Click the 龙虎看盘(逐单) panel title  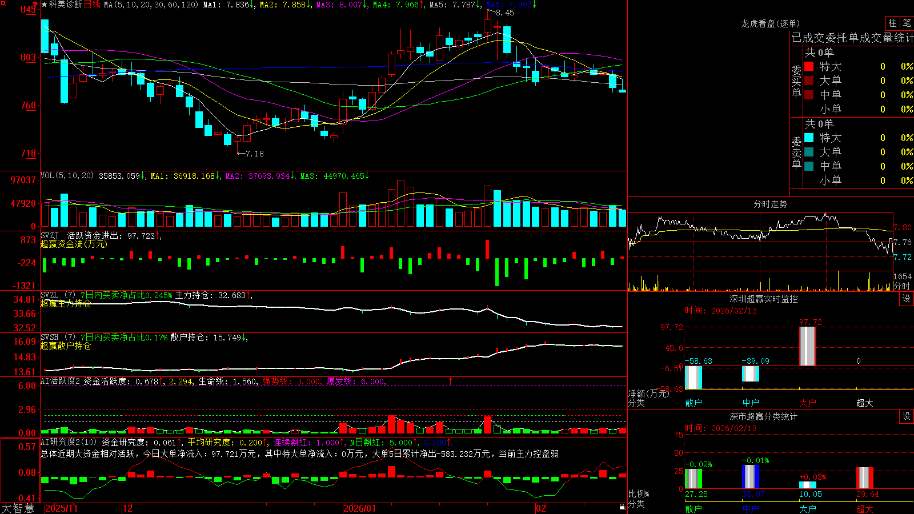pyautogui.click(x=770, y=23)
